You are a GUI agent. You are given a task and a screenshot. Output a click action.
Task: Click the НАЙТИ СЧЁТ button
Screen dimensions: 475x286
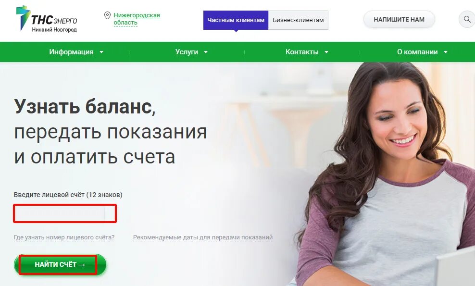(60, 264)
